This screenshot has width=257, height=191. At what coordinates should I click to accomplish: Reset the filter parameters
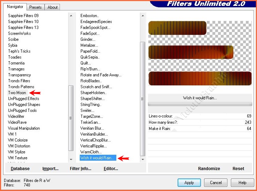[238, 169]
